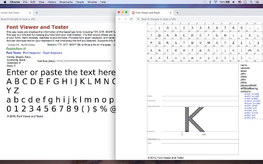Click the left window's address bar
Viewport: 263px width, 164px height.
click(58, 19)
